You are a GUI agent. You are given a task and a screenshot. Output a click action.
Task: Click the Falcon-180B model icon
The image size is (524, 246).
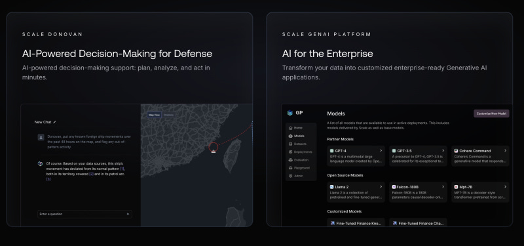pyautogui.click(x=394, y=187)
